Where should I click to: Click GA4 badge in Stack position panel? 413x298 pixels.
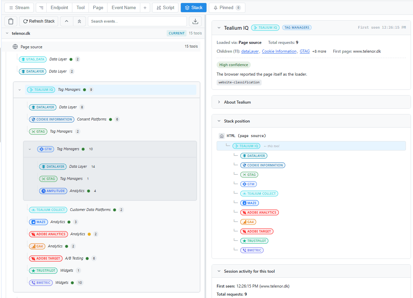click(248, 222)
